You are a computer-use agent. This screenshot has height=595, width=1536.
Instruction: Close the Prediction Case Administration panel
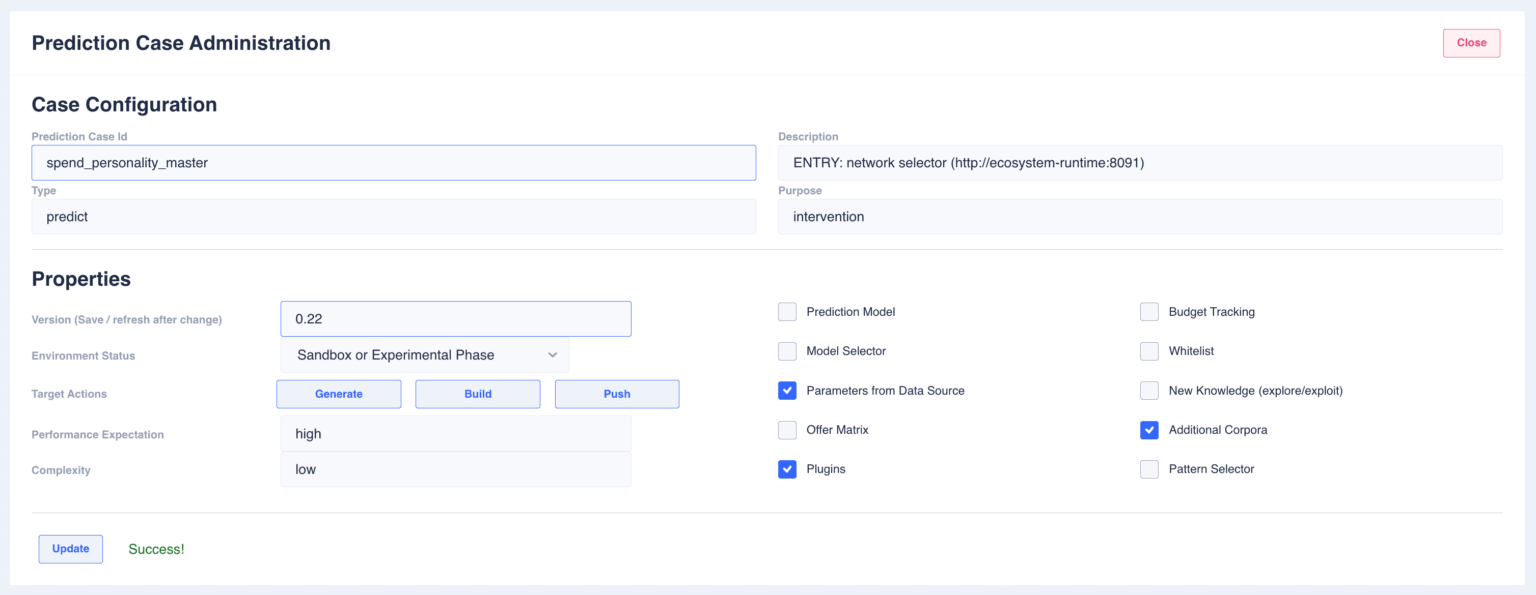[1471, 43]
